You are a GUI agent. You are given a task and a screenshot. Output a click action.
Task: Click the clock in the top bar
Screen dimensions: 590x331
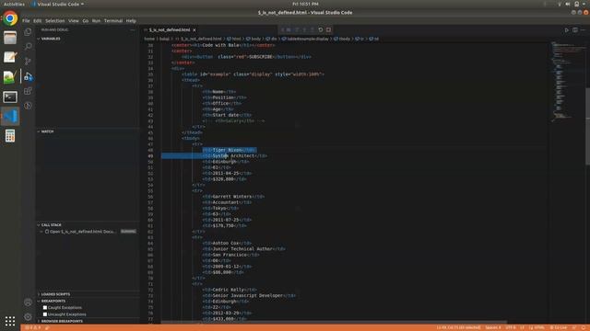305,4
